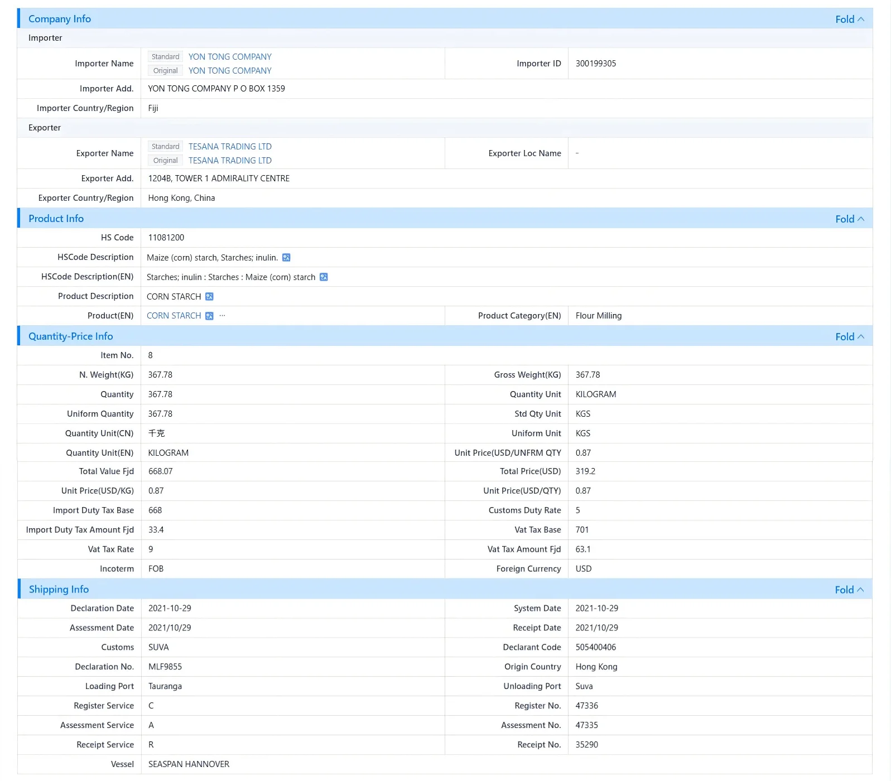Click translate icon beside HSCode Description
Viewport: 891px width, 781px height.
click(x=286, y=258)
